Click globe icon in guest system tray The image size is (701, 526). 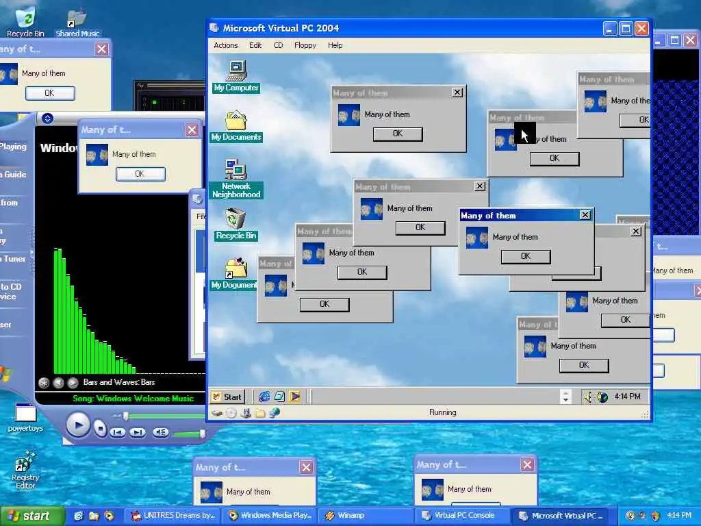click(602, 397)
